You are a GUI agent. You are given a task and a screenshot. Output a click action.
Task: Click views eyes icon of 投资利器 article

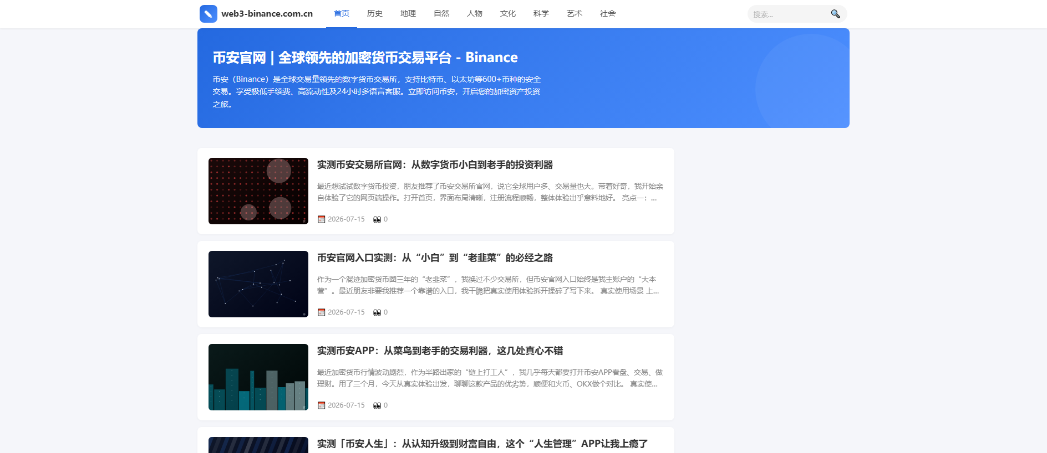click(x=377, y=219)
